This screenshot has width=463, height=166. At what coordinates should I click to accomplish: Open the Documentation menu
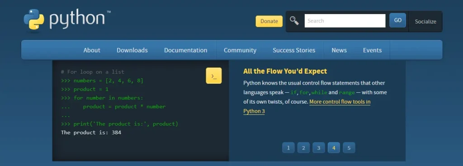coord(186,50)
